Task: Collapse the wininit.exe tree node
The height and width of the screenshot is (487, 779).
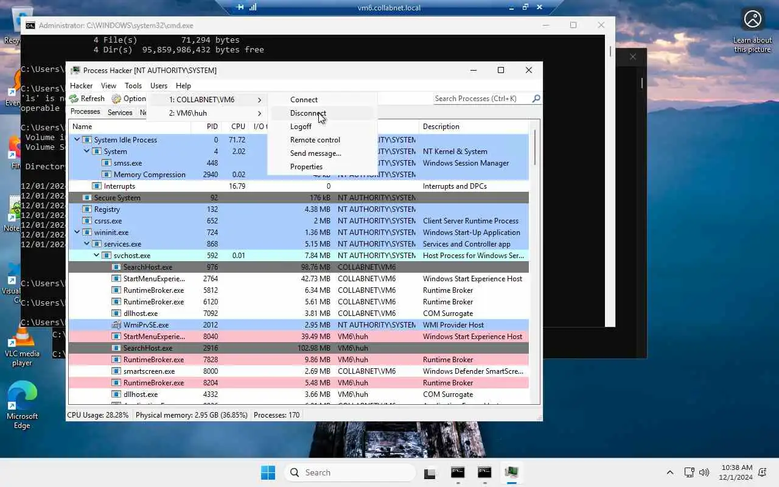Action: point(77,233)
